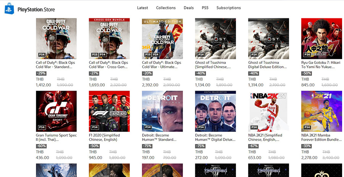Image resolution: width=344 pixels, height=177 pixels.
Task: Click PS4 badge on F1 2020 cover
Action: [x=95, y=127]
